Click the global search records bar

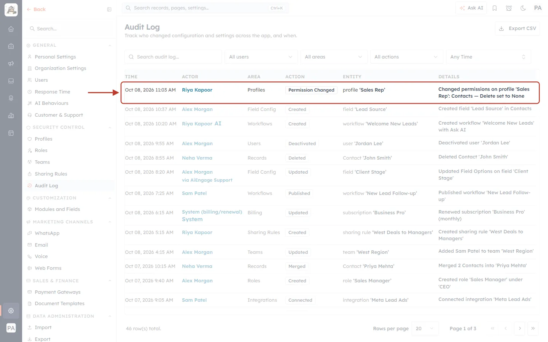pos(205,8)
